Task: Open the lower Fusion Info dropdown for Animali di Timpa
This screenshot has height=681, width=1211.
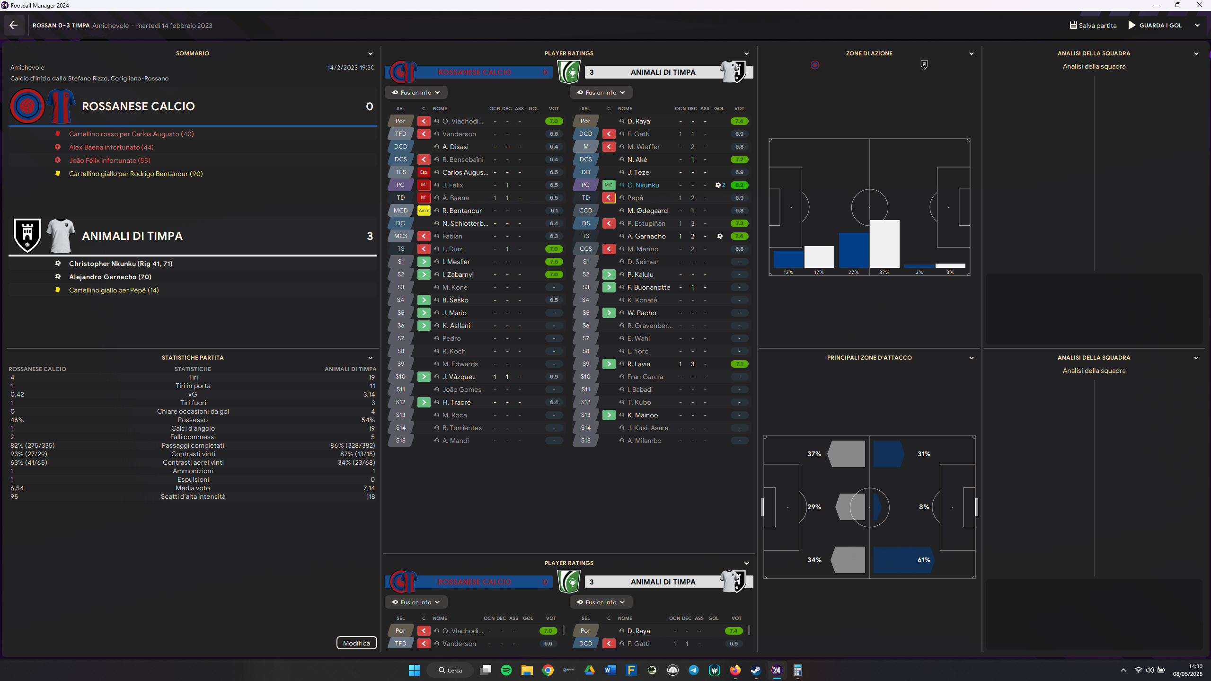Action: coord(601,602)
